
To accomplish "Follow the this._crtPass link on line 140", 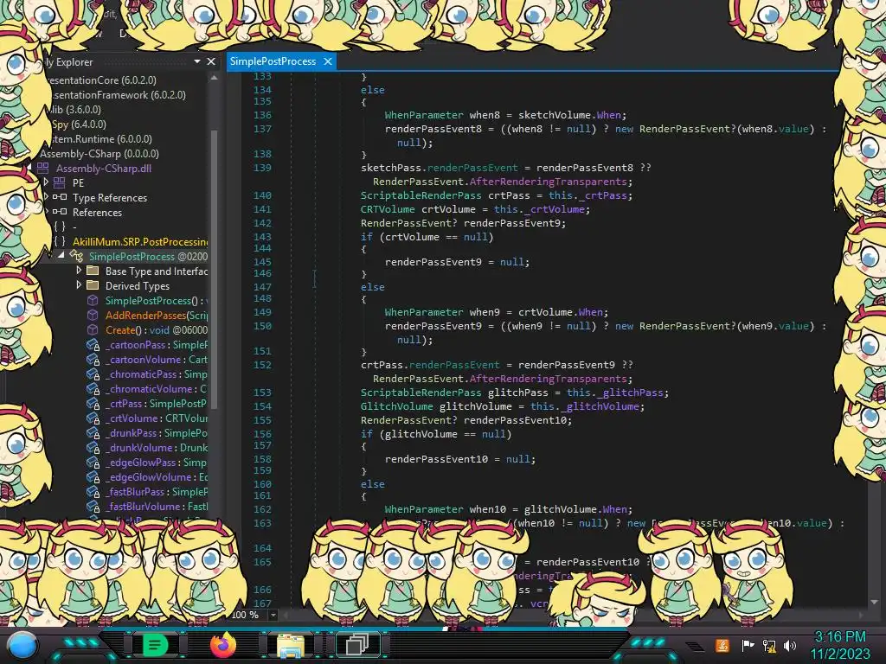I will pyautogui.click(x=590, y=195).
